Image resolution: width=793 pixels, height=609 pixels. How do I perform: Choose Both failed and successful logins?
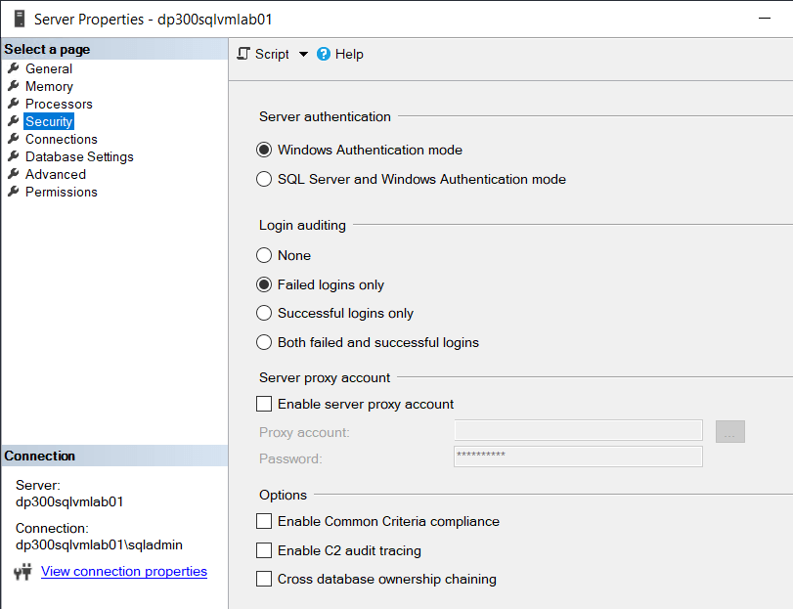(x=264, y=342)
